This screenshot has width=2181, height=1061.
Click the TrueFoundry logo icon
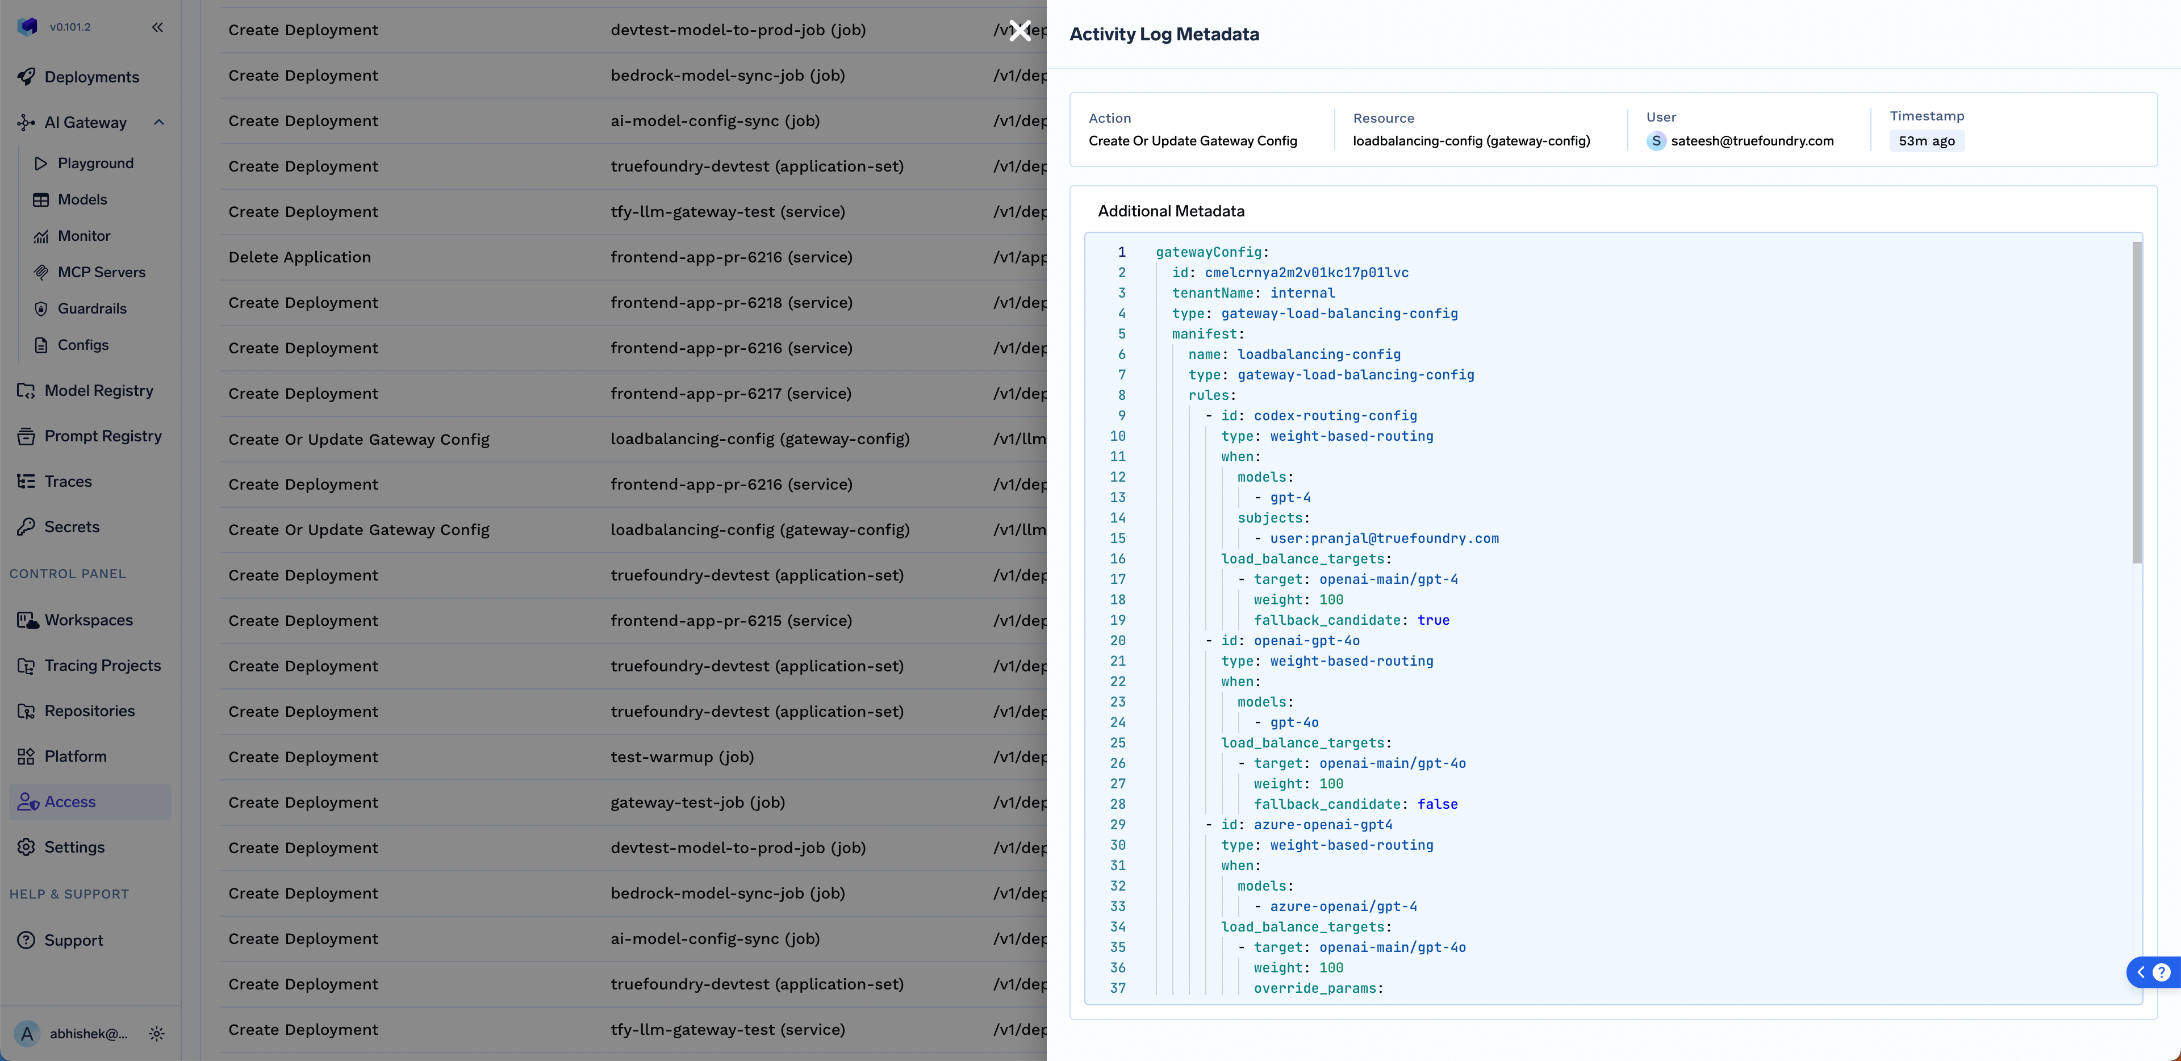(27, 26)
